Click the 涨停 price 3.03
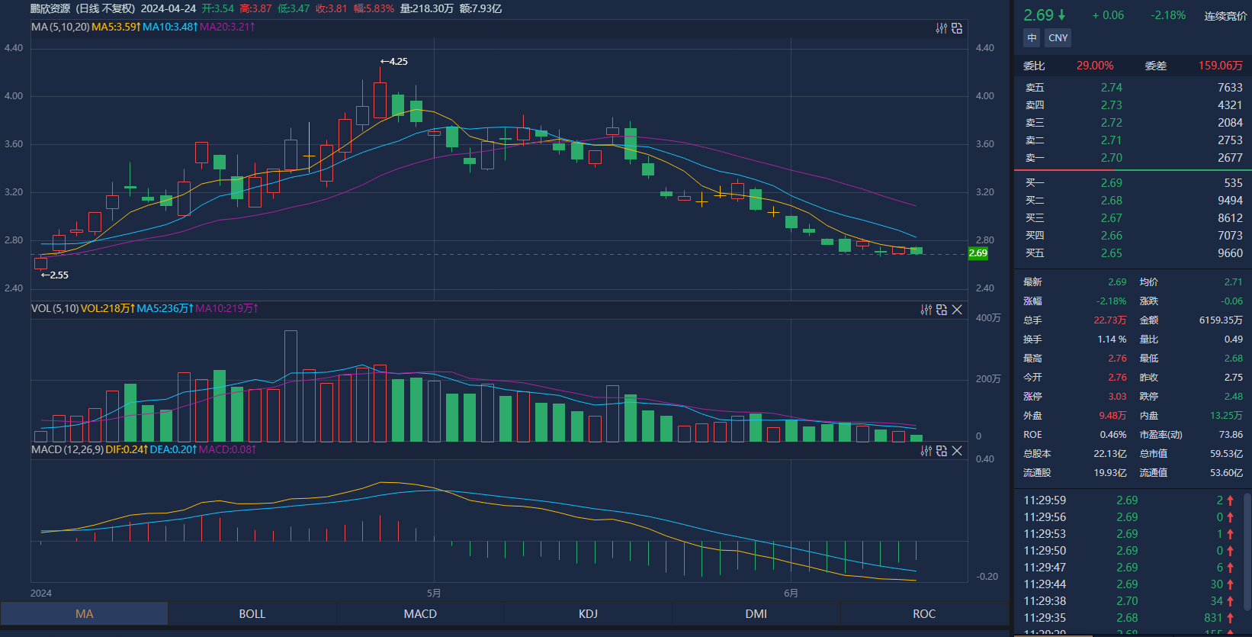Screen dimensions: 1252x637 pos(1117,397)
